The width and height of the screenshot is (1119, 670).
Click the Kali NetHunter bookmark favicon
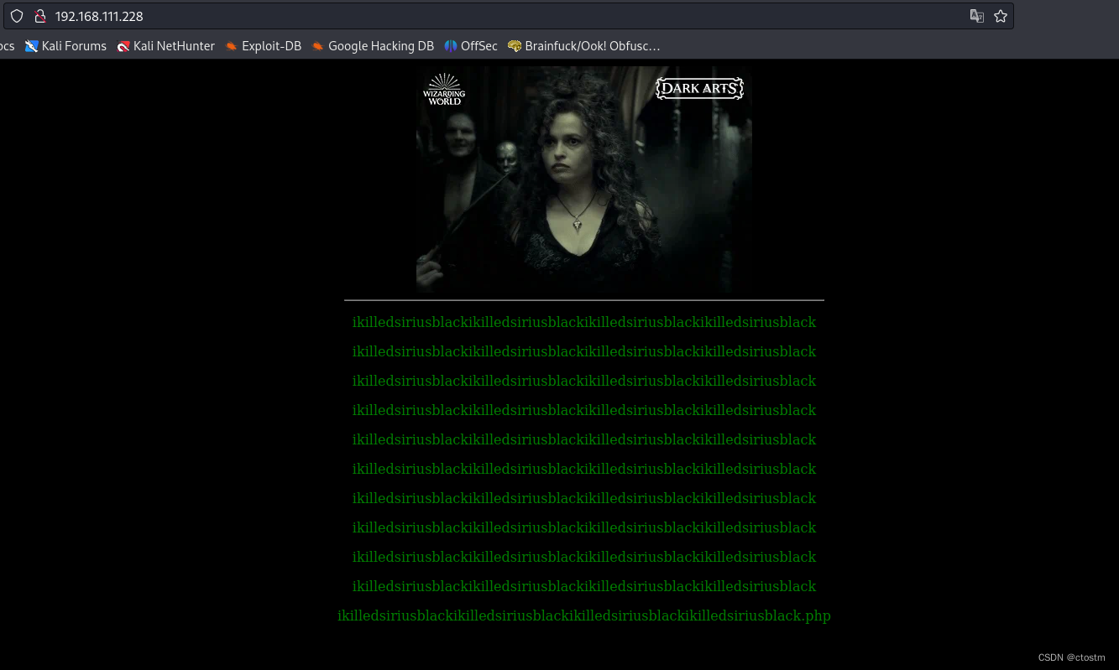(x=124, y=46)
